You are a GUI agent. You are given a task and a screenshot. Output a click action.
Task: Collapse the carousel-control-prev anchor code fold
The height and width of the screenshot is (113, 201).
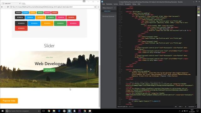click(122, 48)
